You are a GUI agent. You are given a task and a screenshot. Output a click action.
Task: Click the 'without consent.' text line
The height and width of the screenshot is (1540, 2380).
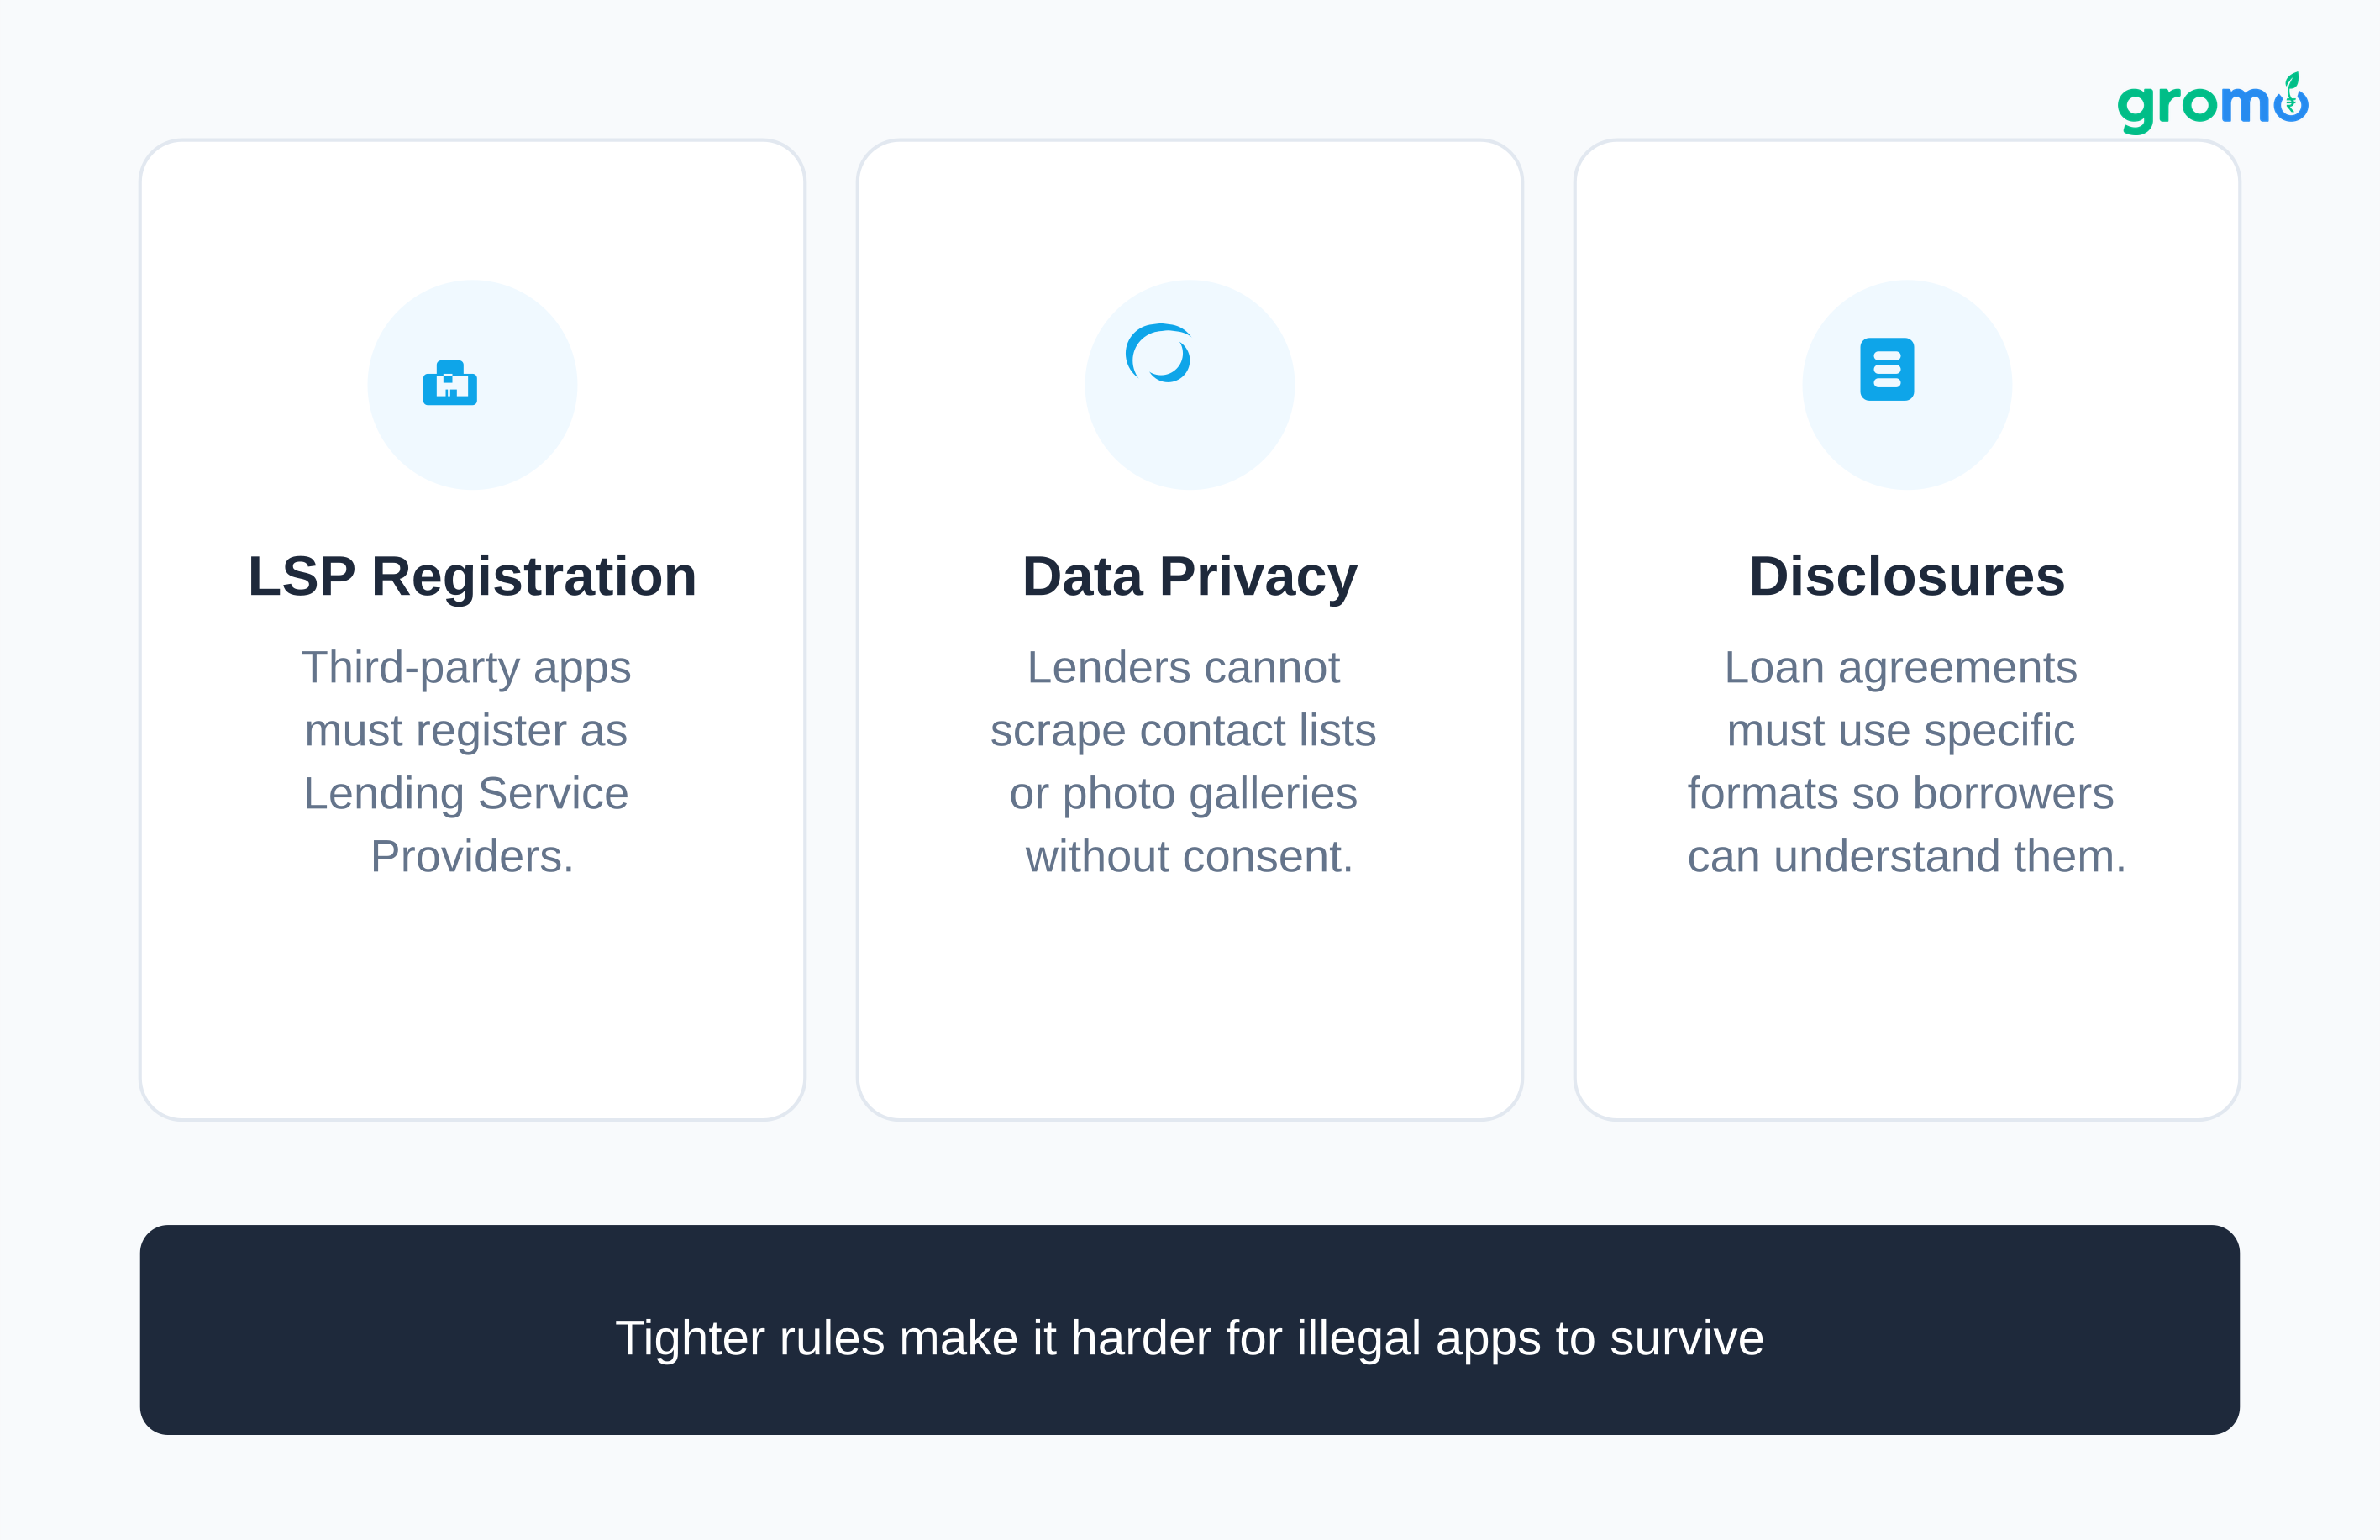1189,857
